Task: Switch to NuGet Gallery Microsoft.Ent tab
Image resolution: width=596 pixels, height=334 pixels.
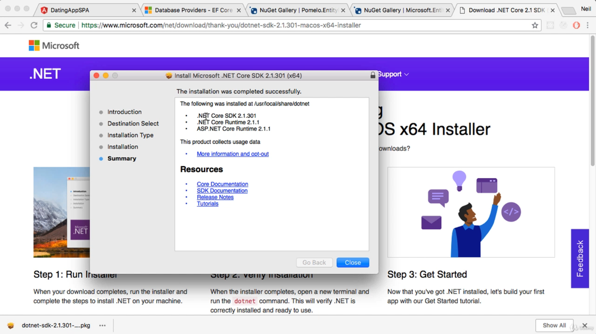Action: pyautogui.click(x=403, y=10)
